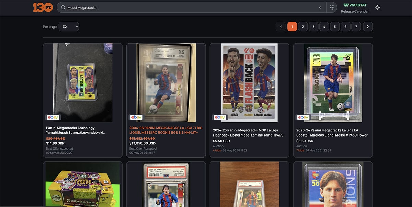The image size is (412, 207).
Task: Select the struck-through $15,652.50 USD price
Action: pyautogui.click(x=142, y=138)
